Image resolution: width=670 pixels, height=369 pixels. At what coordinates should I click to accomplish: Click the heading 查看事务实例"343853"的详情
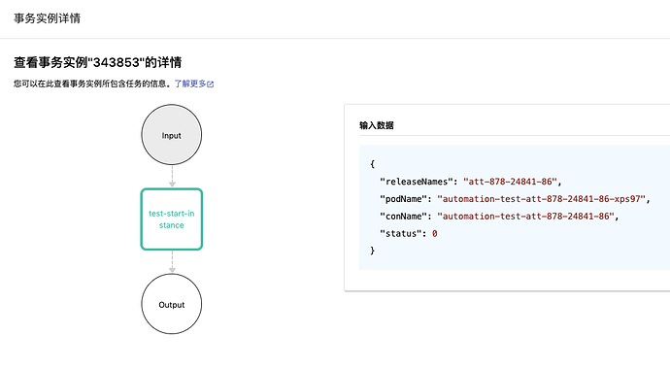point(98,62)
